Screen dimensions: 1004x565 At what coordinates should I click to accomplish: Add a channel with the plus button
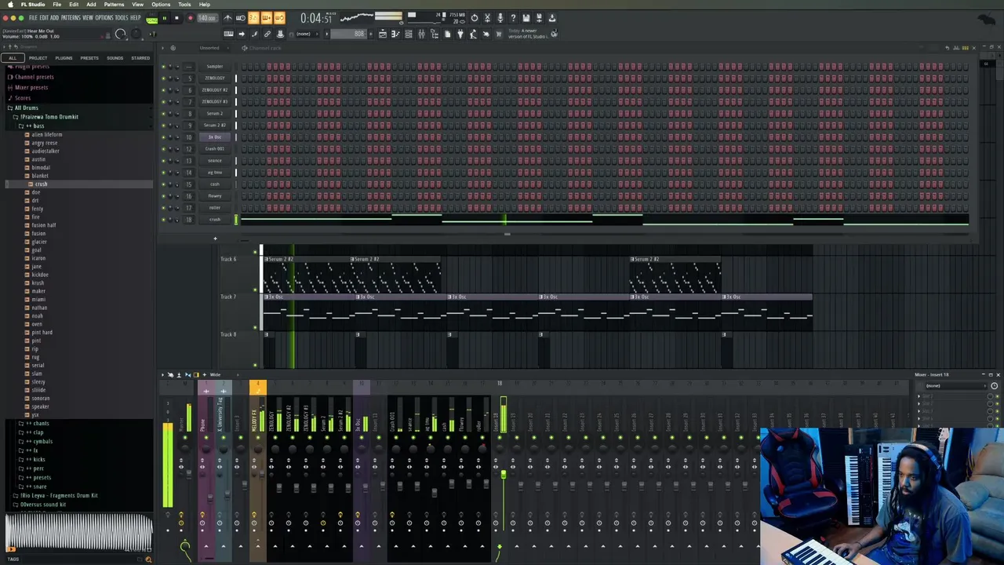click(x=215, y=239)
